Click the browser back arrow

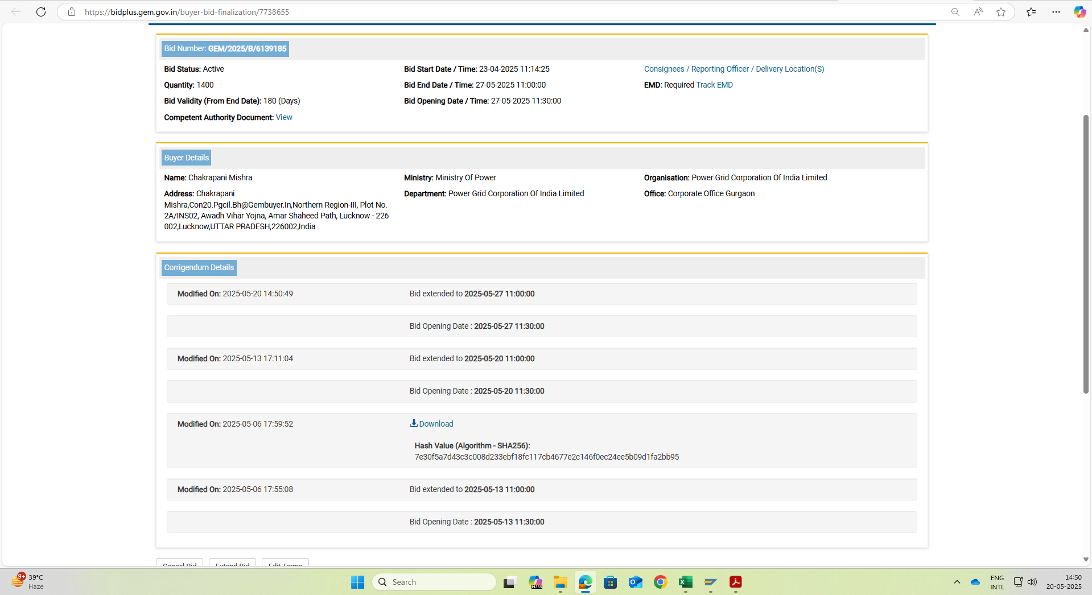coord(16,12)
